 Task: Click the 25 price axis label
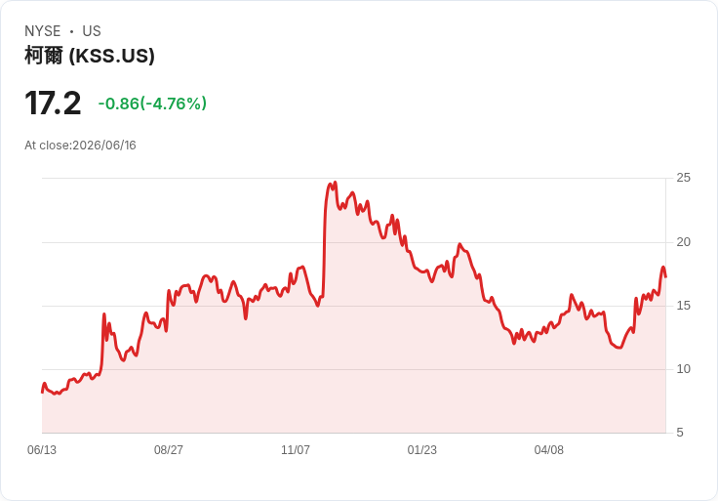[x=683, y=178]
